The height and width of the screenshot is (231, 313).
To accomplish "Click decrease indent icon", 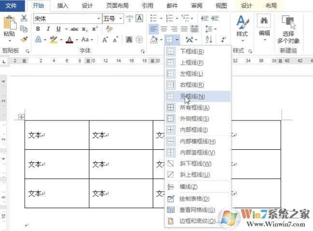I will pos(204,18).
